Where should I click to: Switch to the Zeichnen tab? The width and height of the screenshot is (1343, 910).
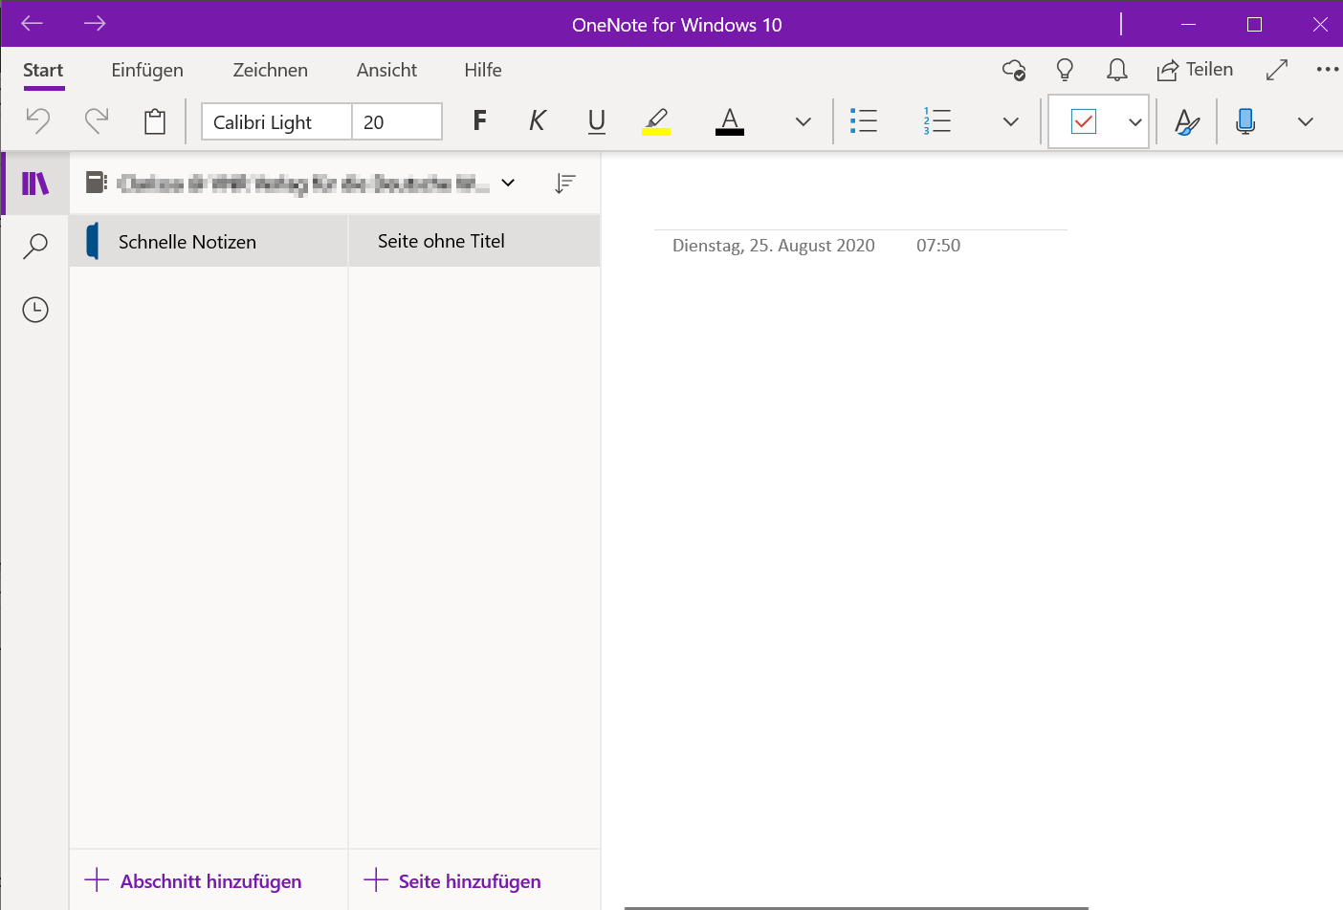coord(271,70)
